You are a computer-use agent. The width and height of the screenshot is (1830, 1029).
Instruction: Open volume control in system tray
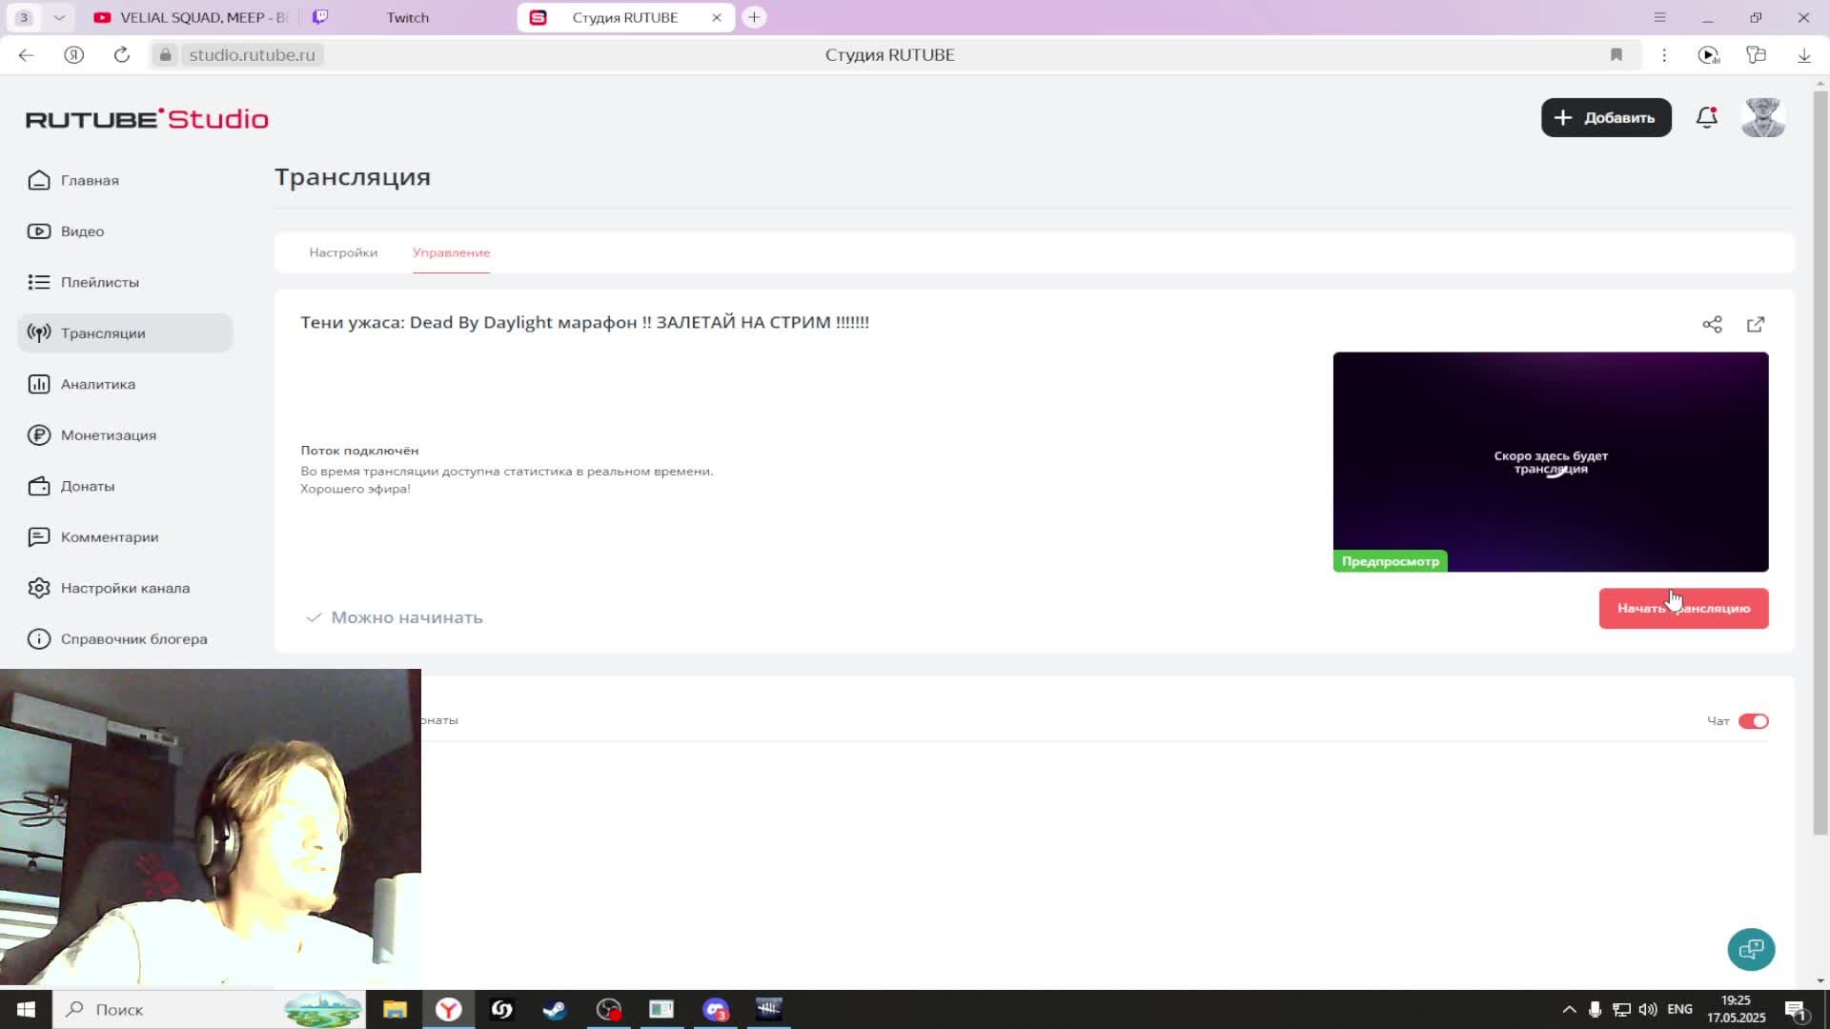[x=1648, y=1009]
